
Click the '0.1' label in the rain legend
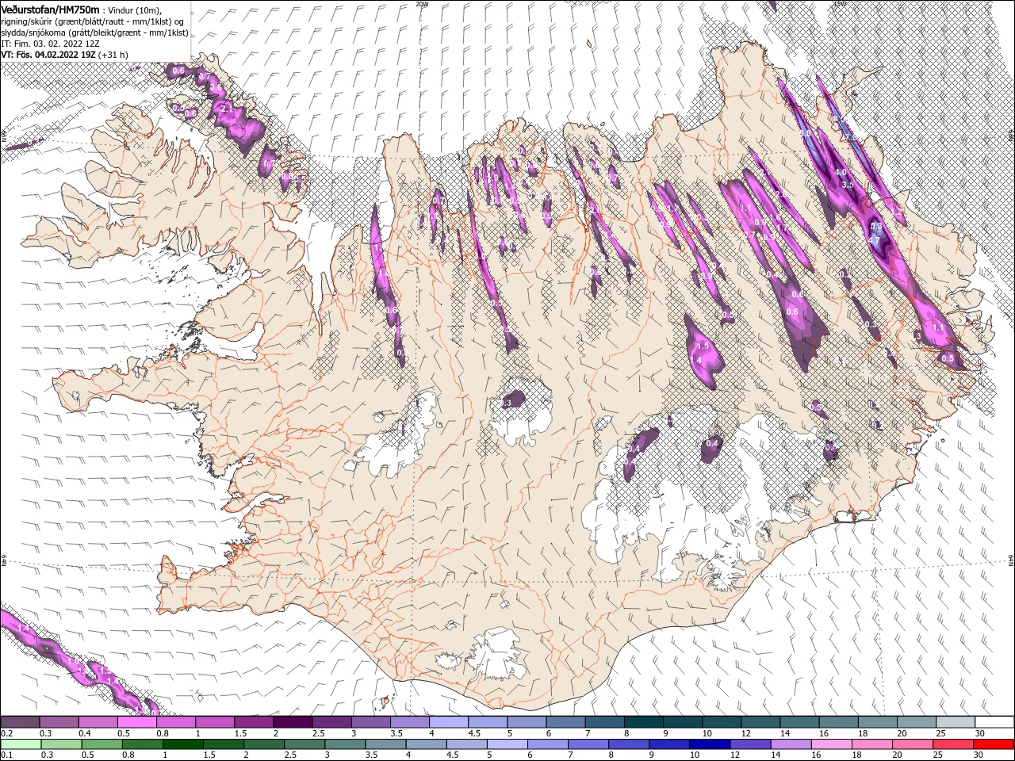7,755
